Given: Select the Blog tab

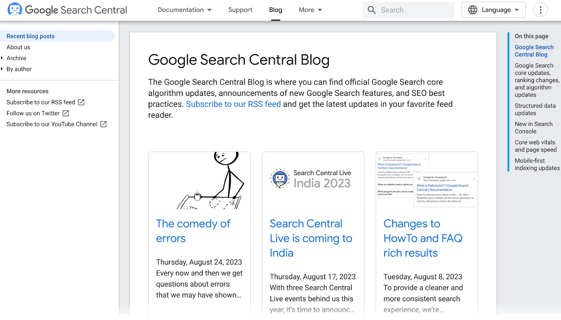Looking at the screenshot, I should point(276,10).
